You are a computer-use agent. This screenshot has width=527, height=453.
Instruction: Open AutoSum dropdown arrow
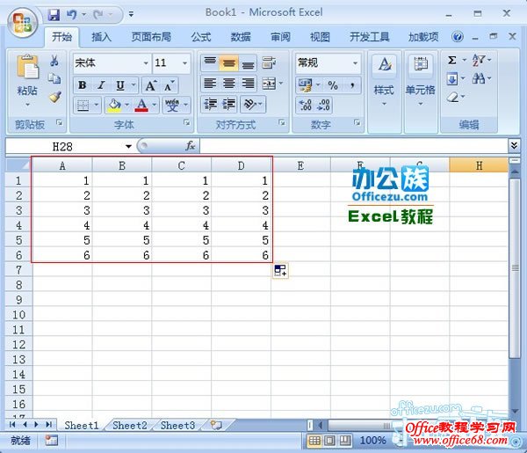465,60
